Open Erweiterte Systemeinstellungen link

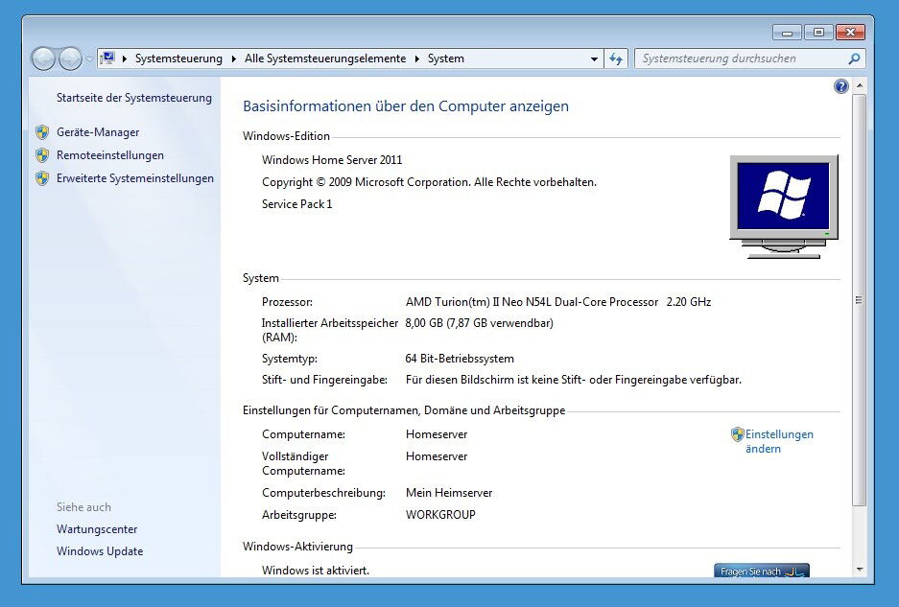[135, 178]
